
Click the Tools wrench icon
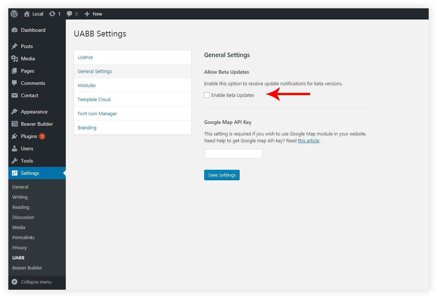tap(14, 161)
